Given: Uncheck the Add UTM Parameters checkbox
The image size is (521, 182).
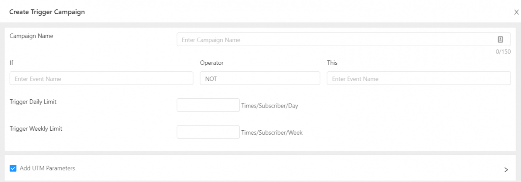Looking at the screenshot, I should (x=13, y=168).
